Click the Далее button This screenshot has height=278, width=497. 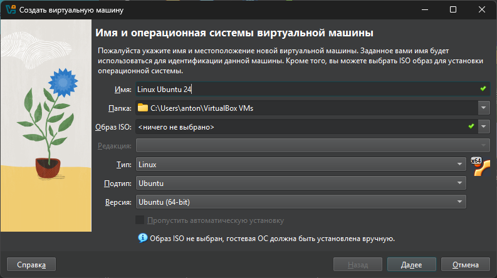[x=411, y=264]
